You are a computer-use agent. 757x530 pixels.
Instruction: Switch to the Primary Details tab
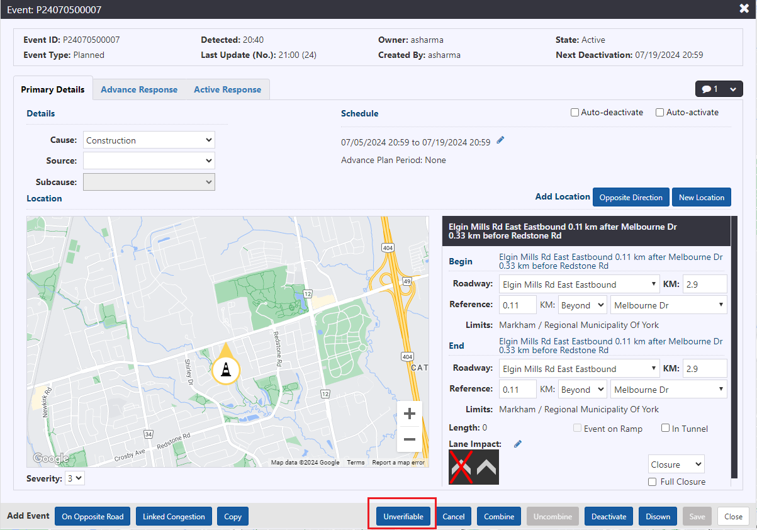[x=53, y=89]
